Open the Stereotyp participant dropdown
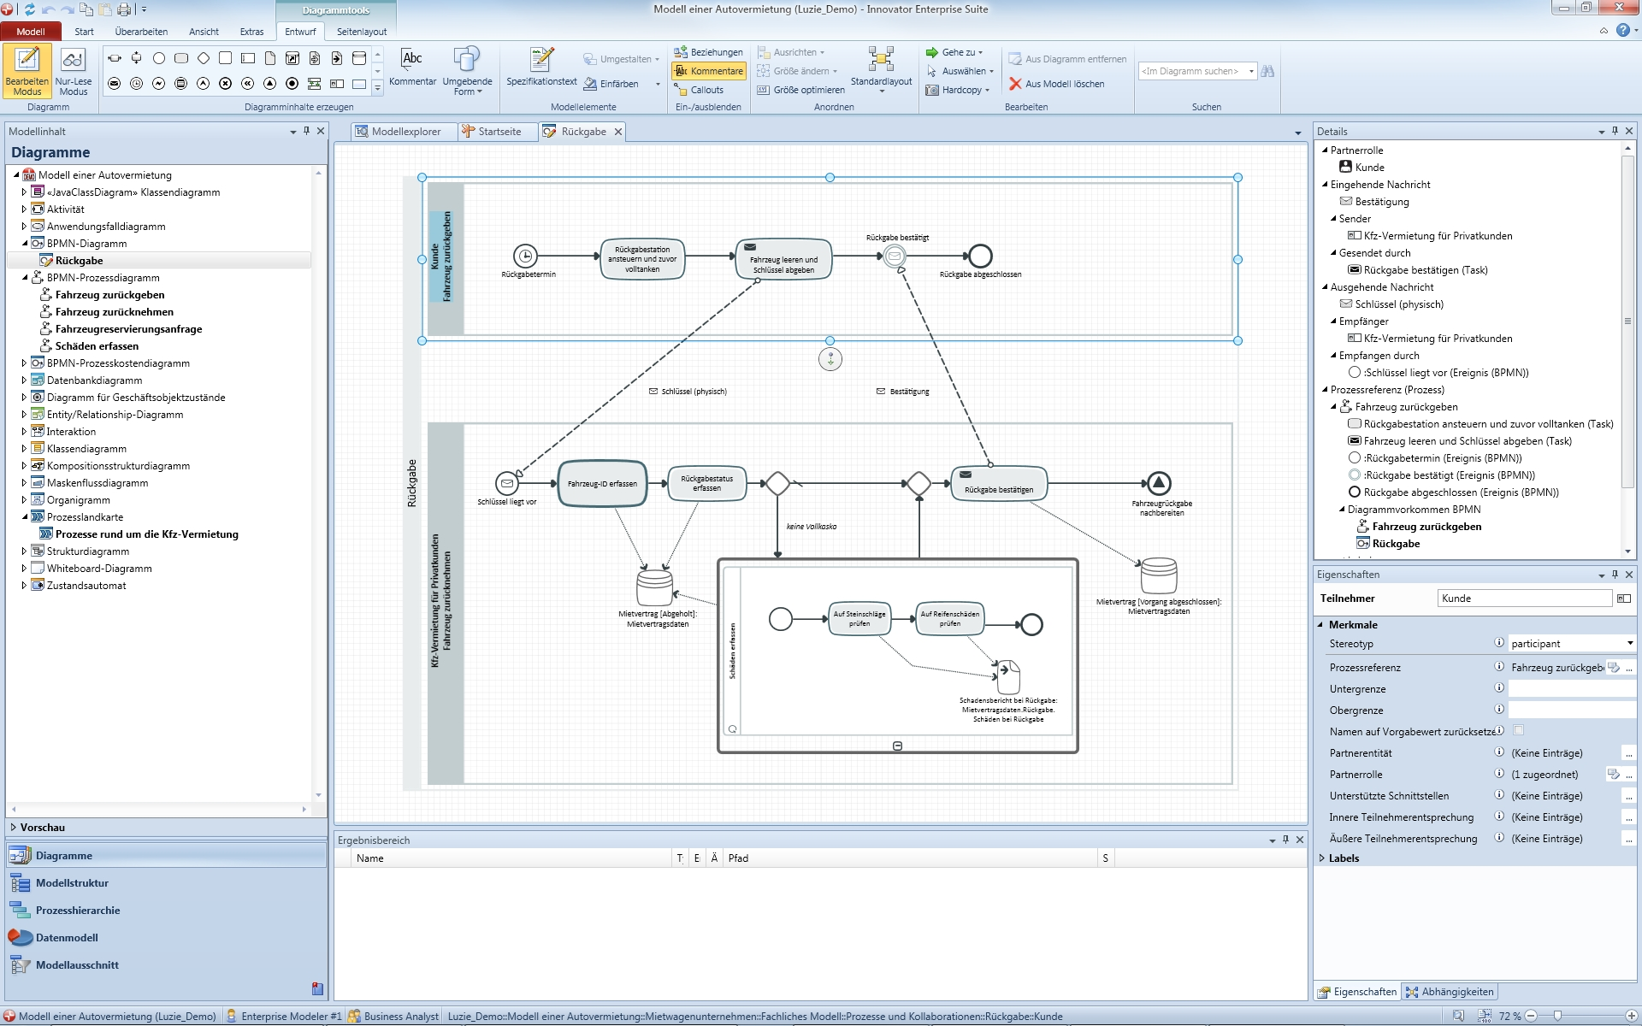This screenshot has height=1026, width=1642. 1629,643
